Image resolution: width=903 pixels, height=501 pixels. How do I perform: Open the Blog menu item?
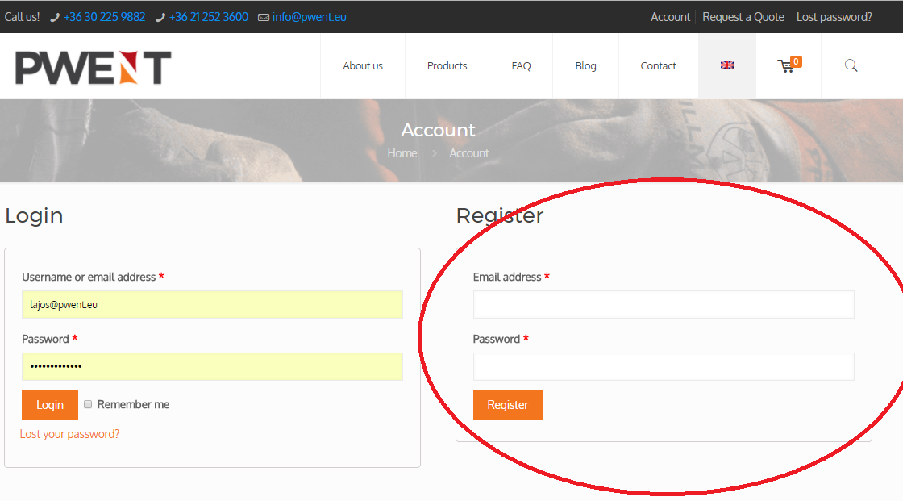(x=586, y=66)
